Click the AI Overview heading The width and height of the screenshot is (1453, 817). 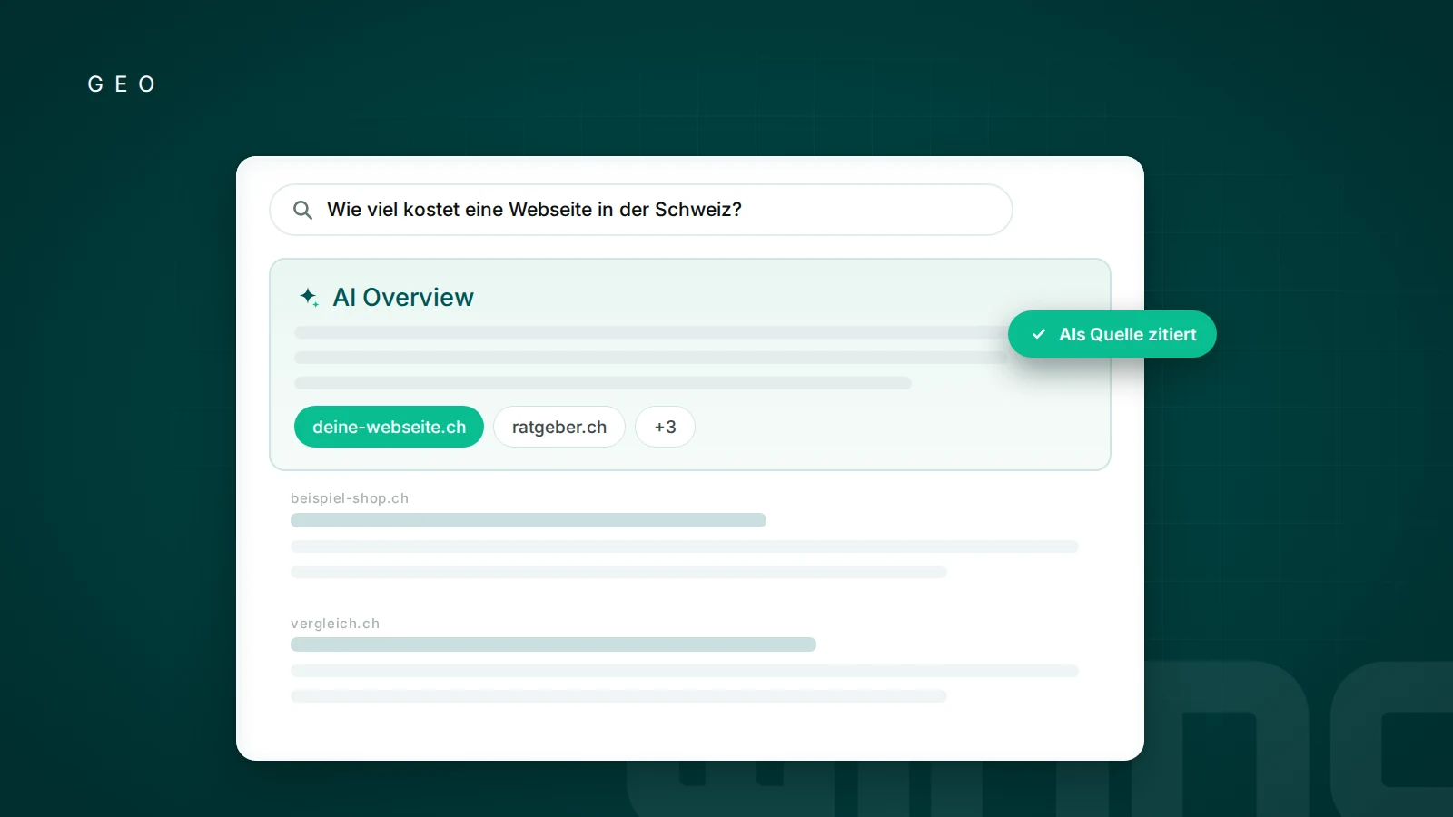coord(403,297)
